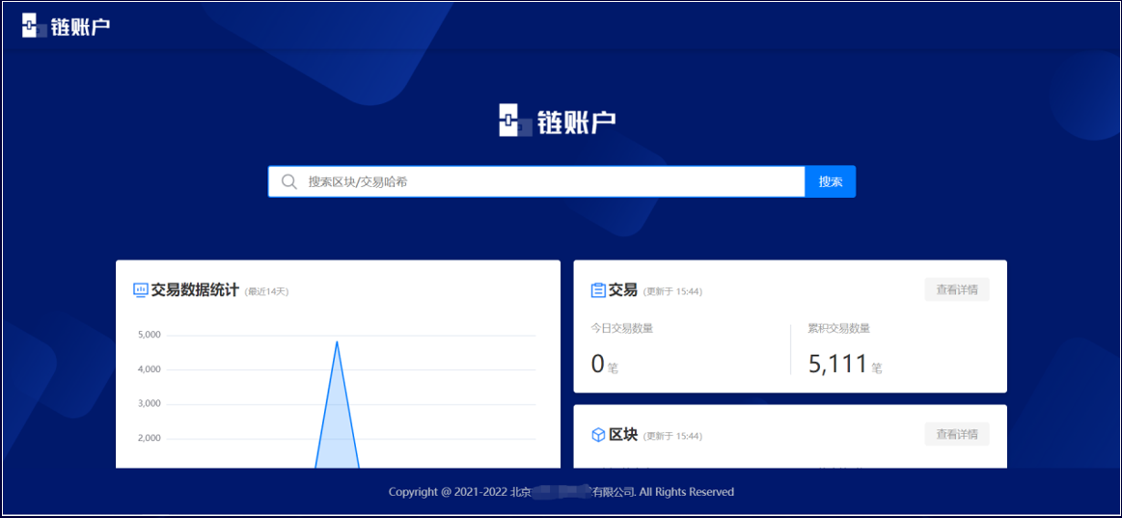Click the 交易数据统计 heading
Screen dimensions: 1122x518
click(x=195, y=290)
